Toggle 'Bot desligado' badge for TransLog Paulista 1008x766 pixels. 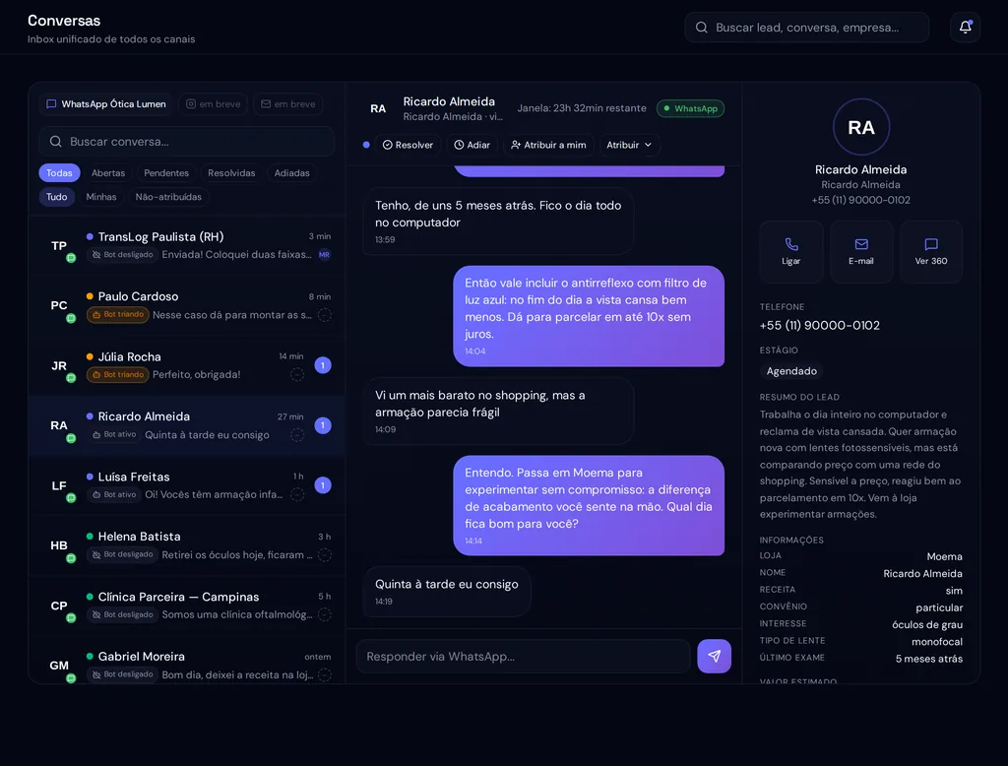click(x=122, y=255)
